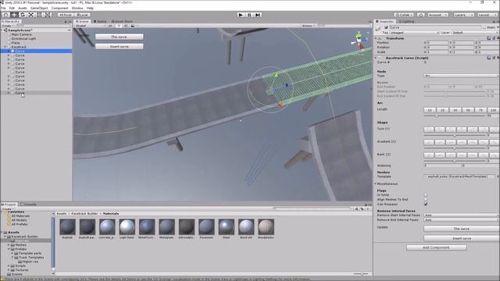
Task: Toggle the Can Respawn checkbox
Action: tap(426, 205)
